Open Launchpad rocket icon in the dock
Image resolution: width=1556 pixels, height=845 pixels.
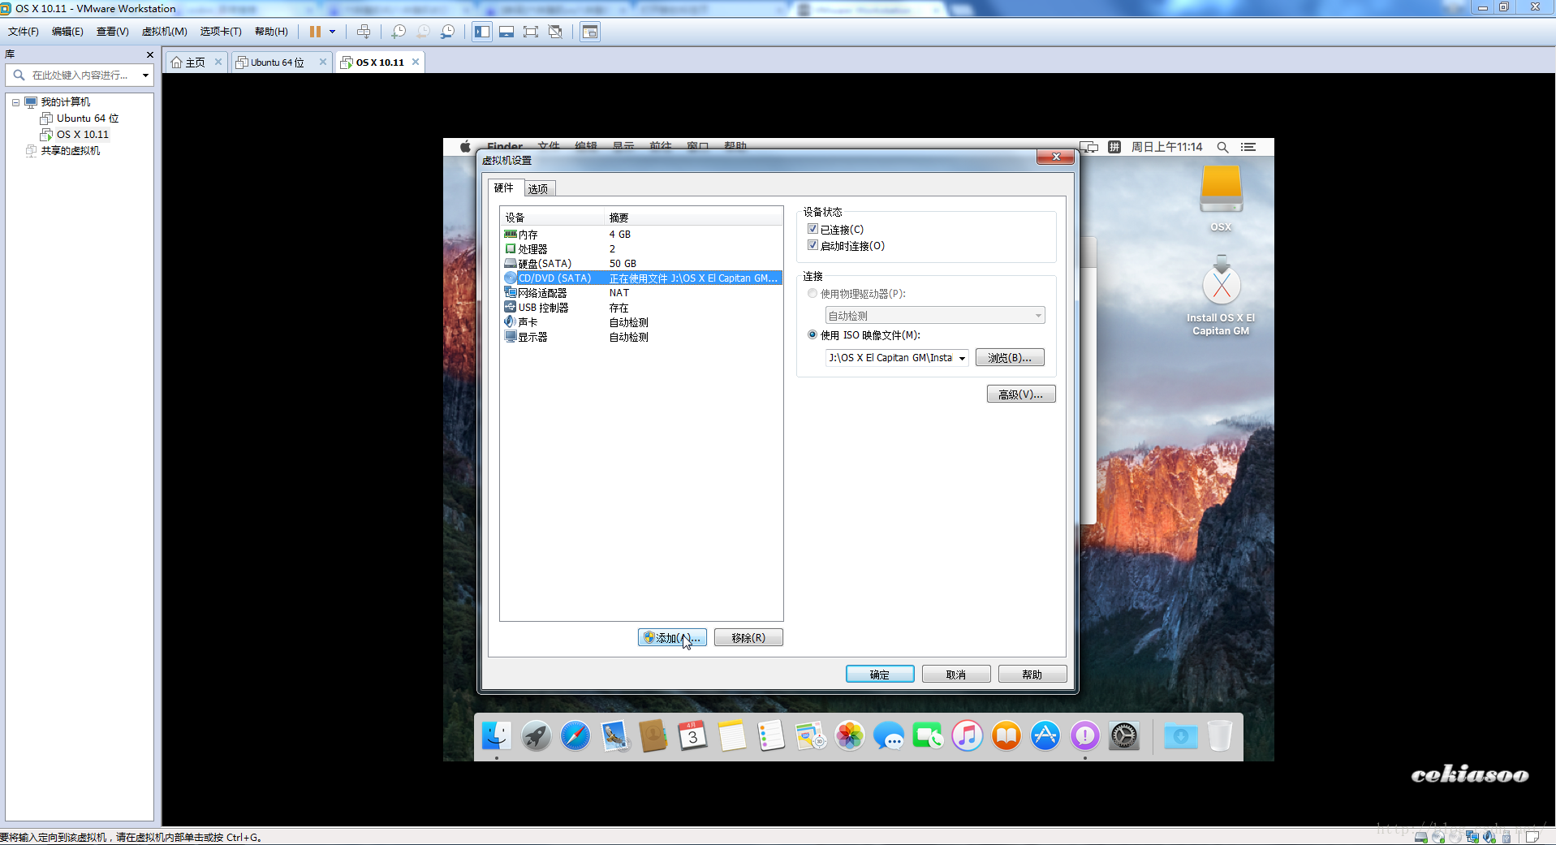coord(536,736)
